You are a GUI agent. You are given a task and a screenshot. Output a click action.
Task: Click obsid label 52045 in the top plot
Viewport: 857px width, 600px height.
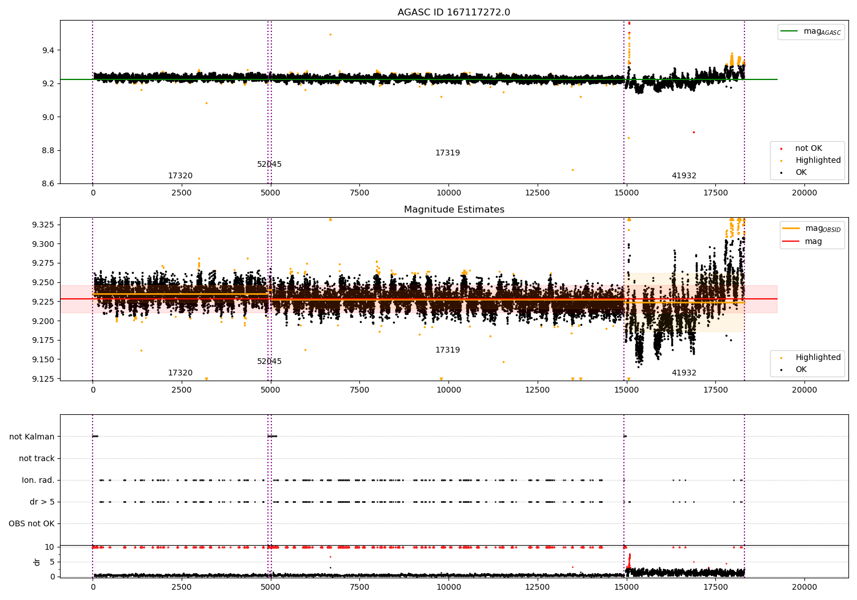pyautogui.click(x=269, y=165)
